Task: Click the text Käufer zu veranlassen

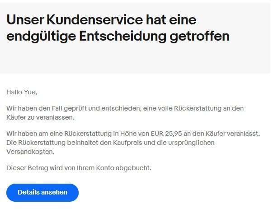Action: pyautogui.click(x=40, y=117)
